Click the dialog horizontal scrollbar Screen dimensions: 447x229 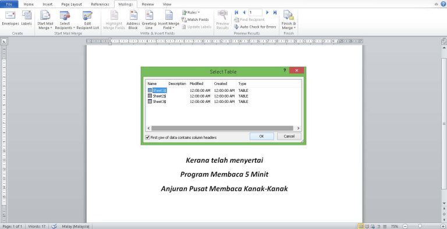(x=222, y=128)
